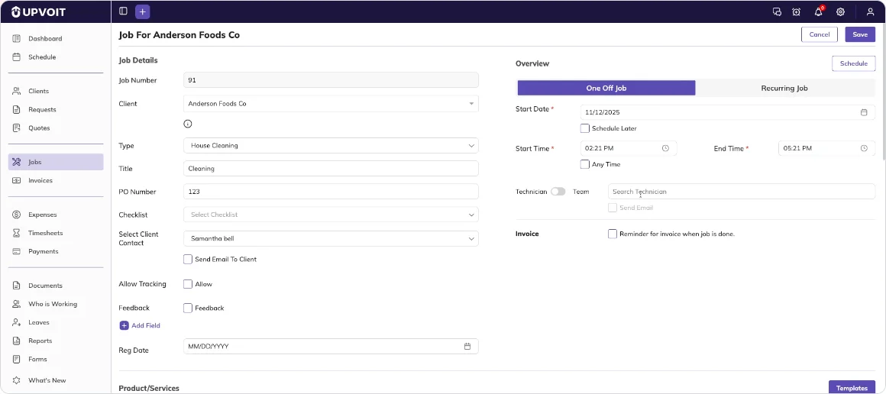
Task: Click the Save button
Action: click(x=860, y=34)
